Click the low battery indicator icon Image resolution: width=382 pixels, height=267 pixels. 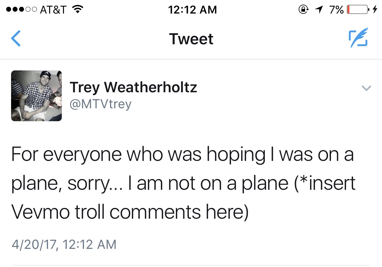(x=358, y=10)
